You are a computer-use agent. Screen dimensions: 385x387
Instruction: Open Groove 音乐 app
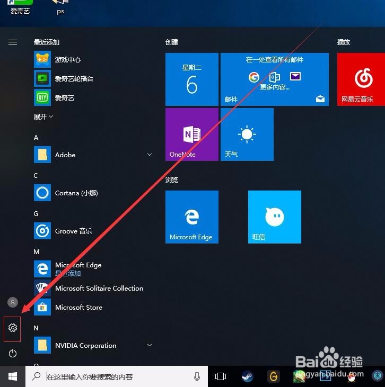click(93, 231)
